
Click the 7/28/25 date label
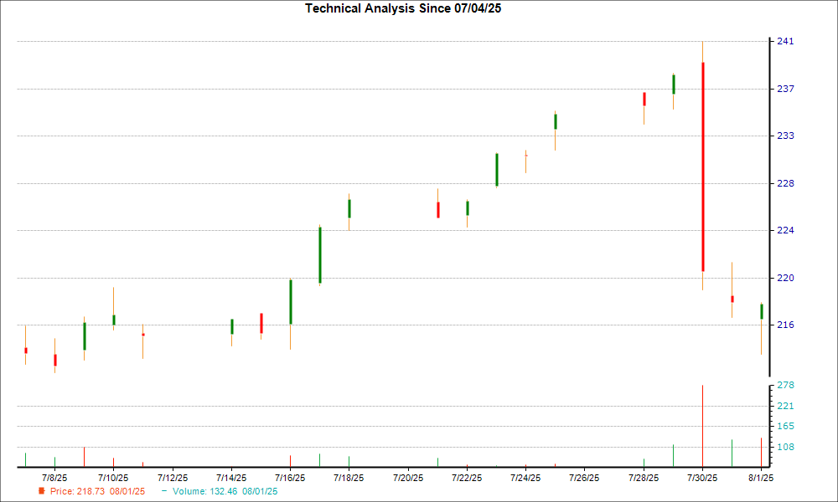coord(644,478)
